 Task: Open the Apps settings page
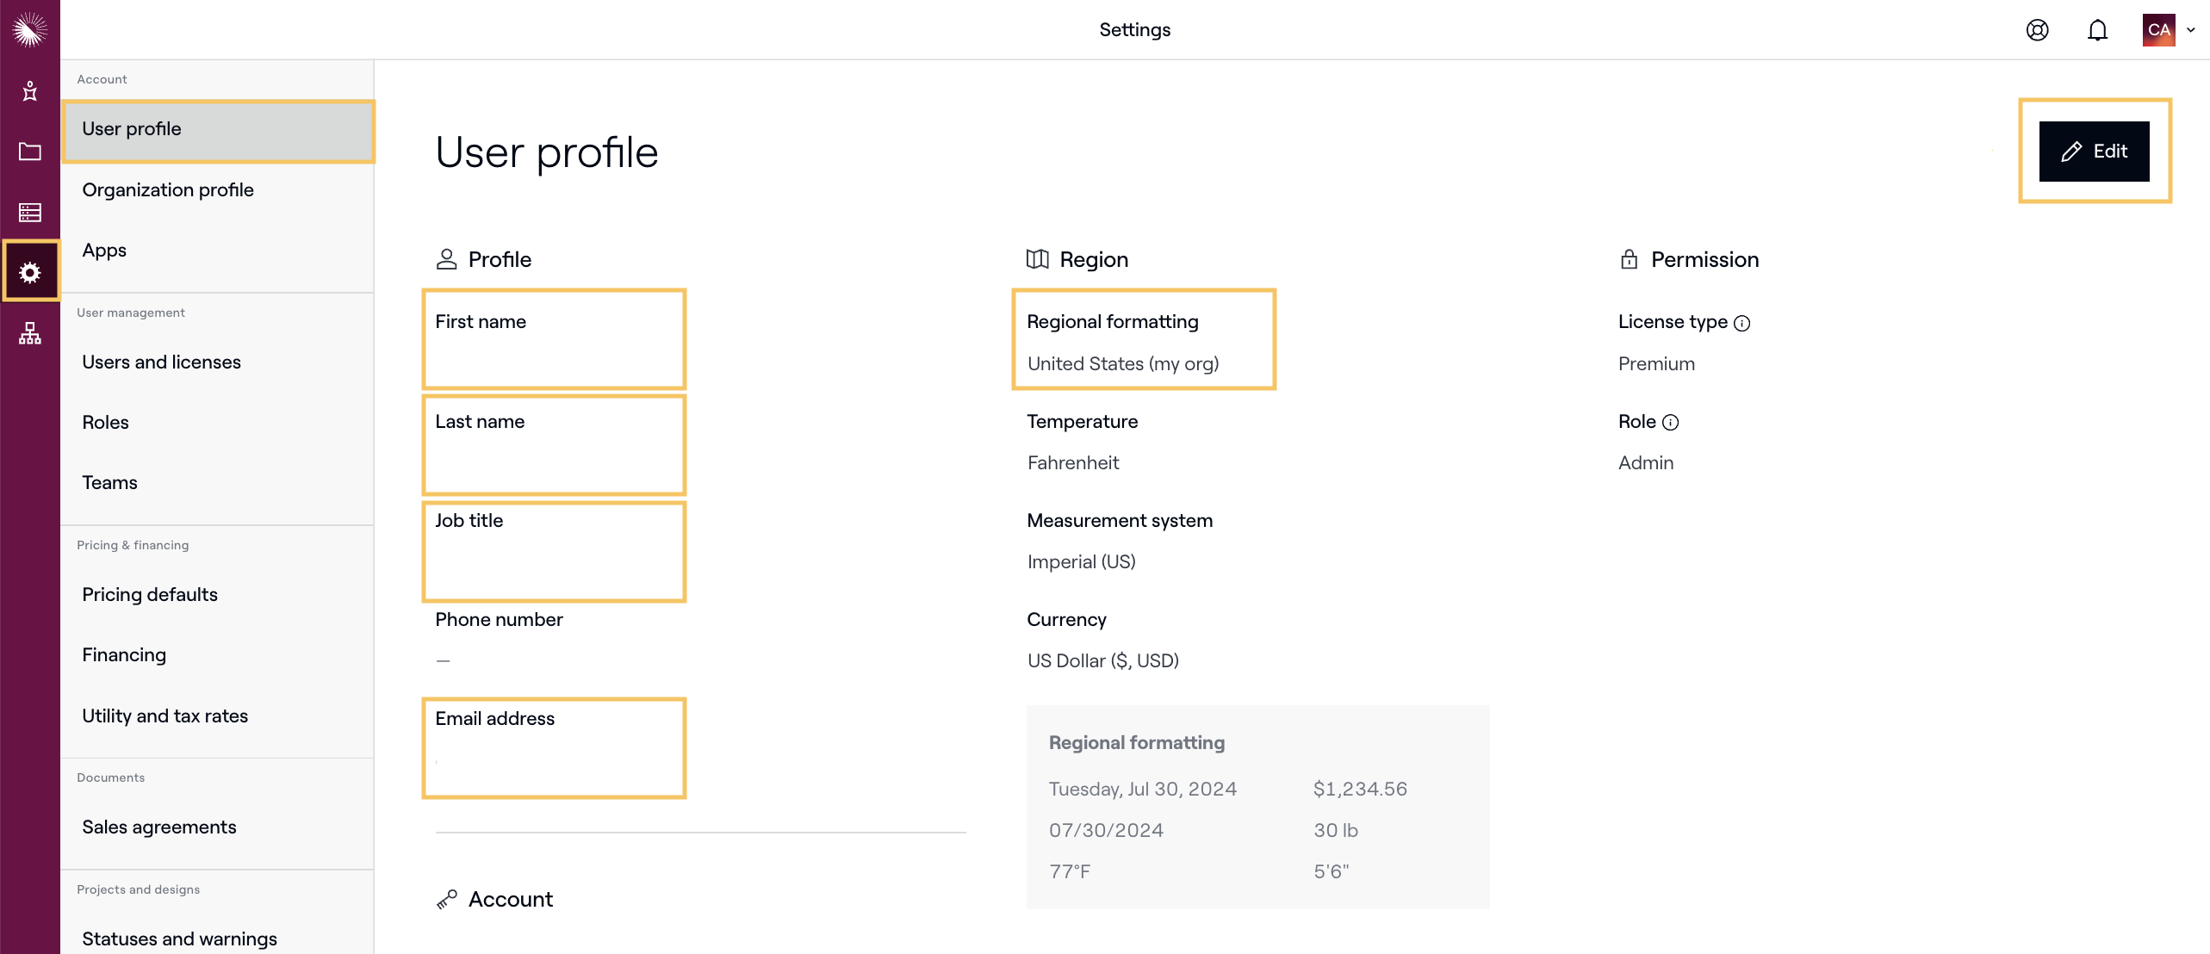click(104, 250)
